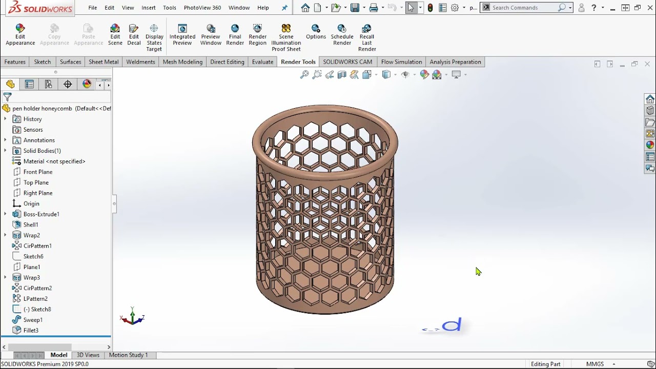Click the View Settings monitor icon
Screen dimensions: 656x369
click(x=457, y=75)
